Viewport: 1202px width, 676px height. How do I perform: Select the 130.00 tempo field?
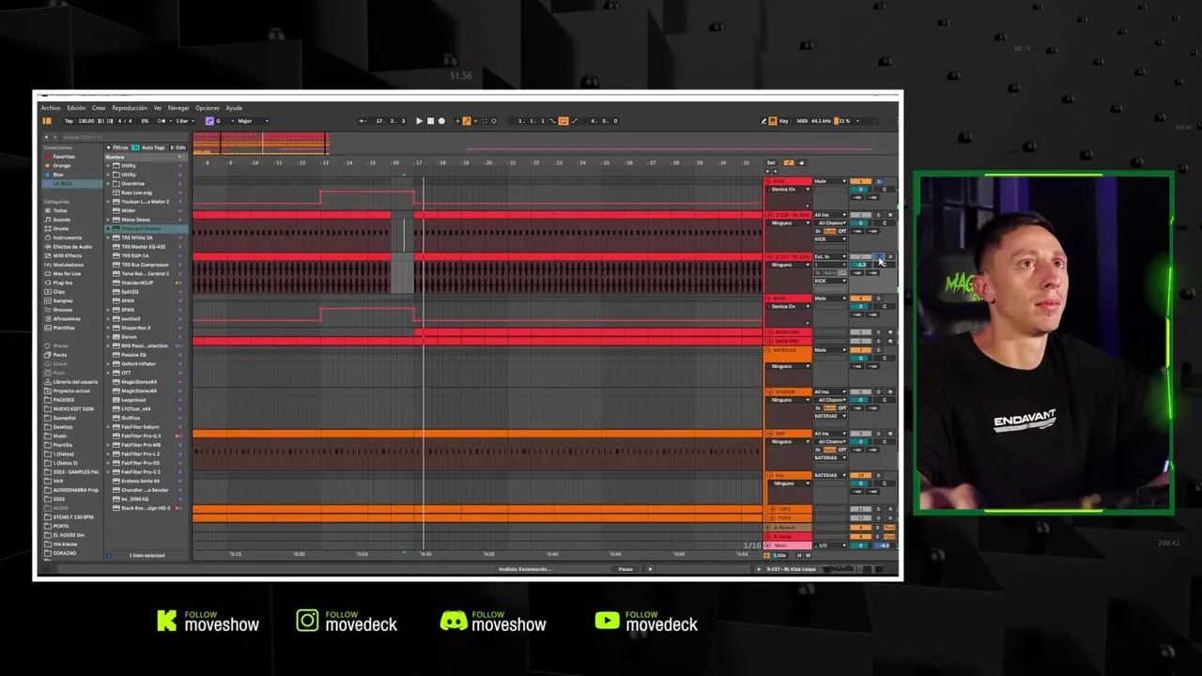point(86,121)
